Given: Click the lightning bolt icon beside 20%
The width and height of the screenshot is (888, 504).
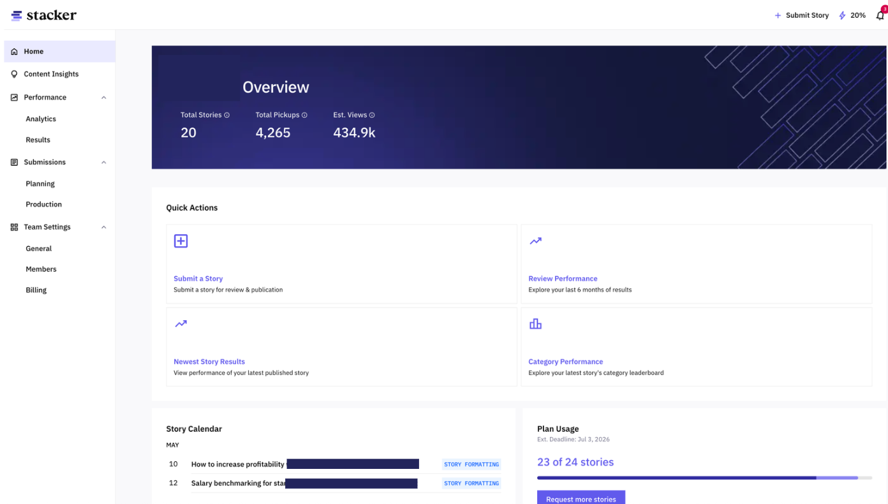Looking at the screenshot, I should pyautogui.click(x=842, y=15).
